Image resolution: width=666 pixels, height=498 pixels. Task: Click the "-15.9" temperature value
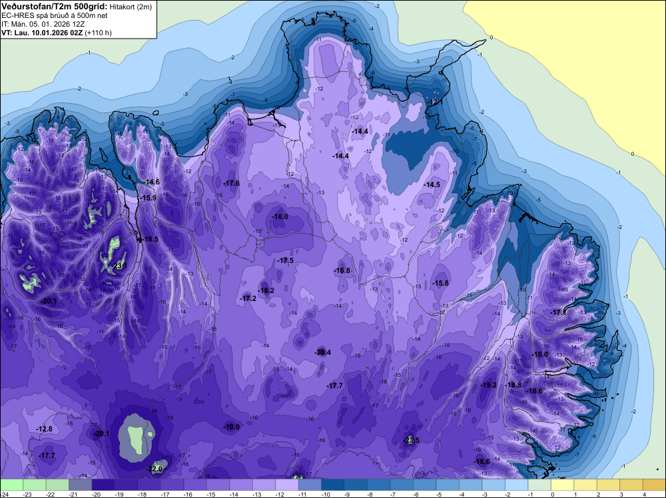(x=148, y=198)
